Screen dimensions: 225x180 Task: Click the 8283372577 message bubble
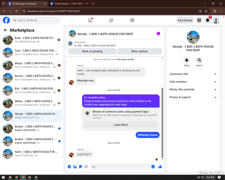pyautogui.click(x=84, y=154)
